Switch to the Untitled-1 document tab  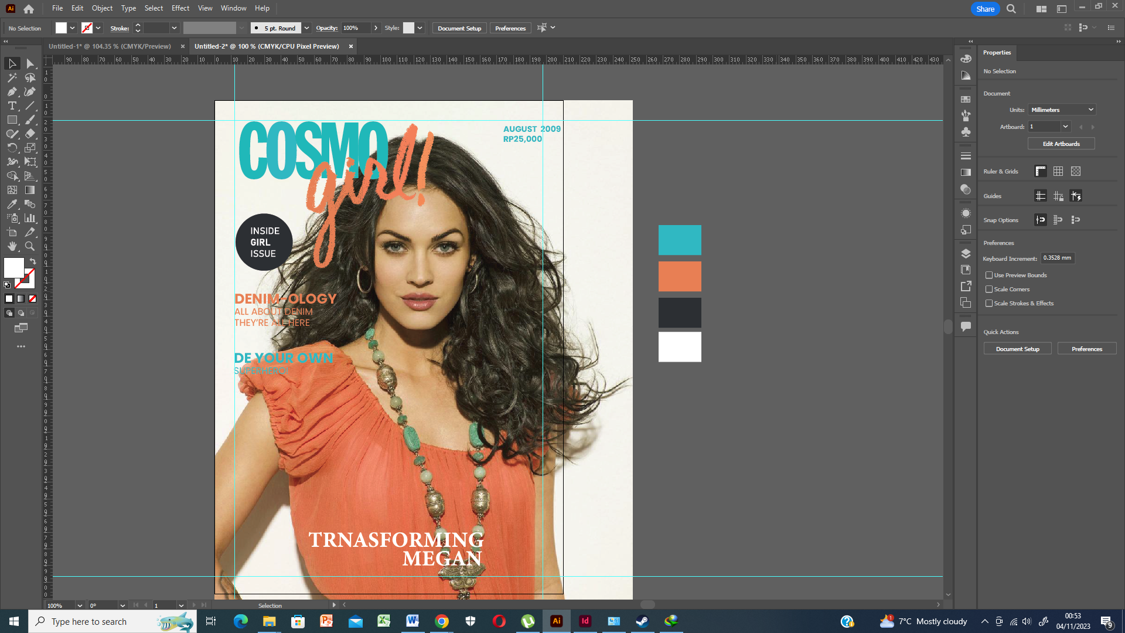(x=110, y=46)
